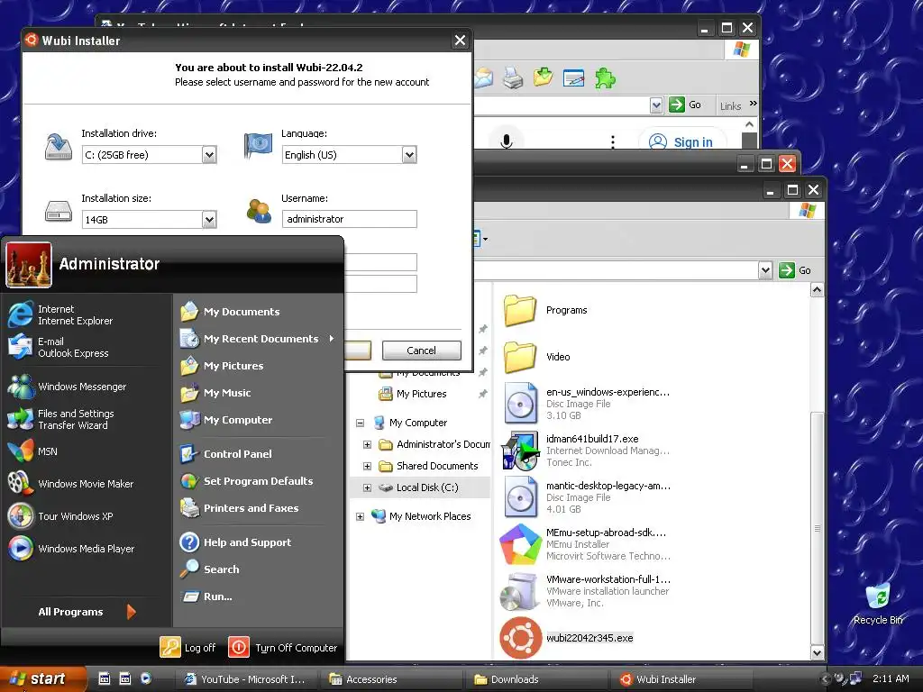Click Mail icon in IE toolbar
Viewport: 923px width, 692px height.
pos(484,77)
